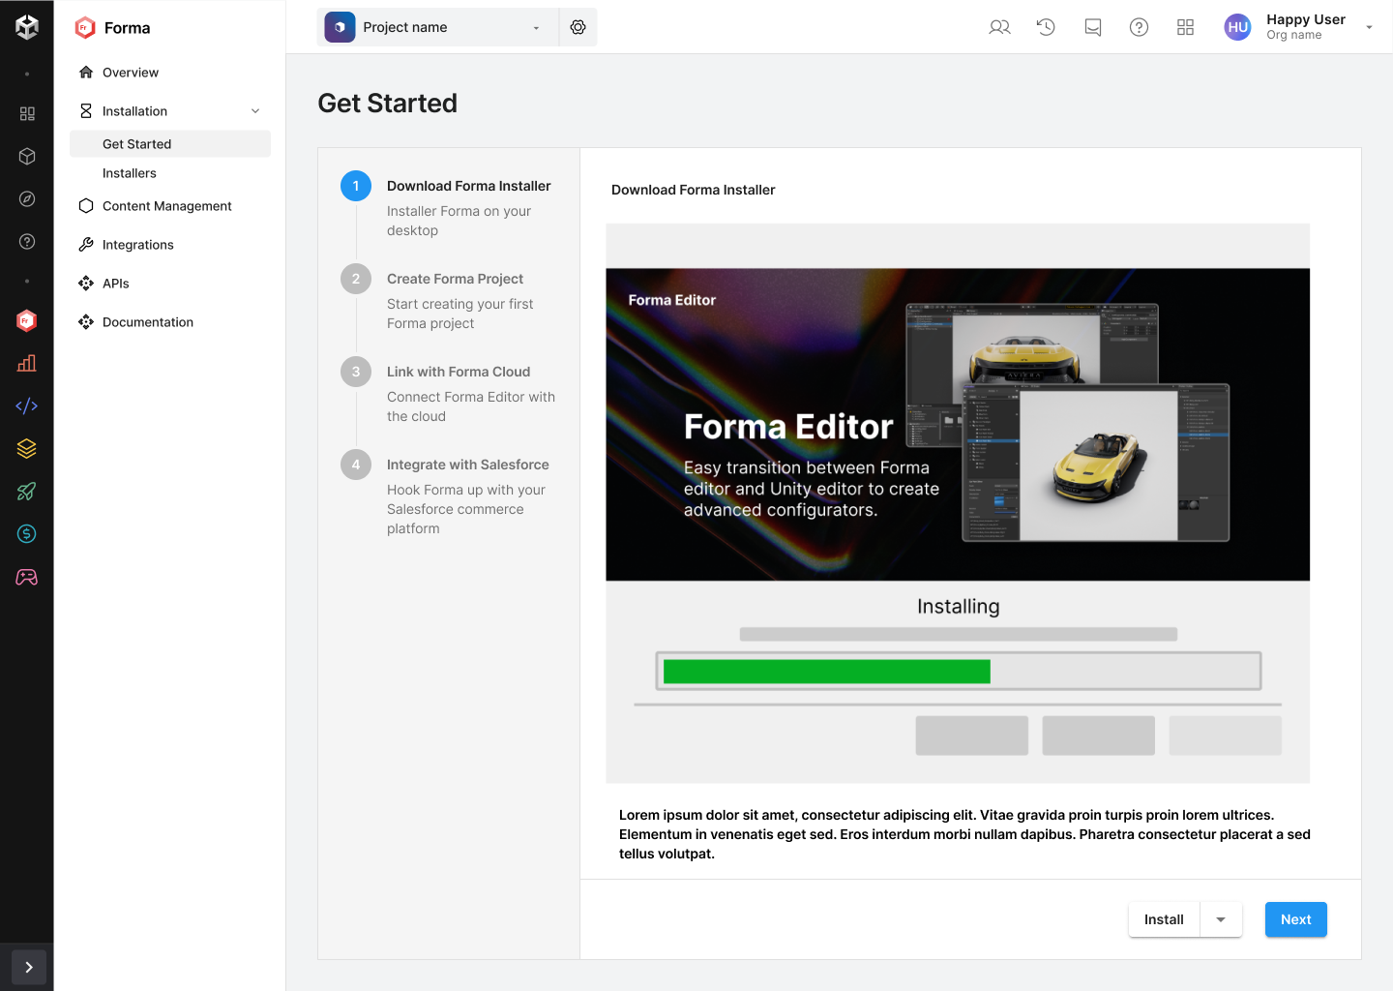The width and height of the screenshot is (1393, 991).
Task: Click the green installing progress bar
Action: 827,671
